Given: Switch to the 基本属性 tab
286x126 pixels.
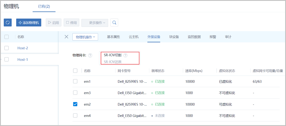Looking at the screenshot, I should tap(113, 37).
